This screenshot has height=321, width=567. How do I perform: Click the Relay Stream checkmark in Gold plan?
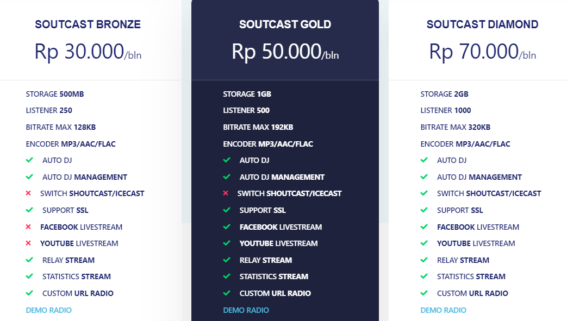tap(227, 260)
